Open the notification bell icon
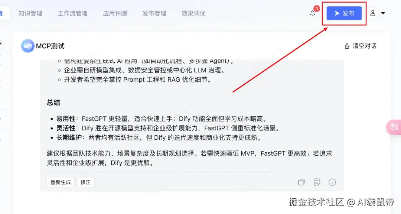401x214 pixels. [313, 13]
